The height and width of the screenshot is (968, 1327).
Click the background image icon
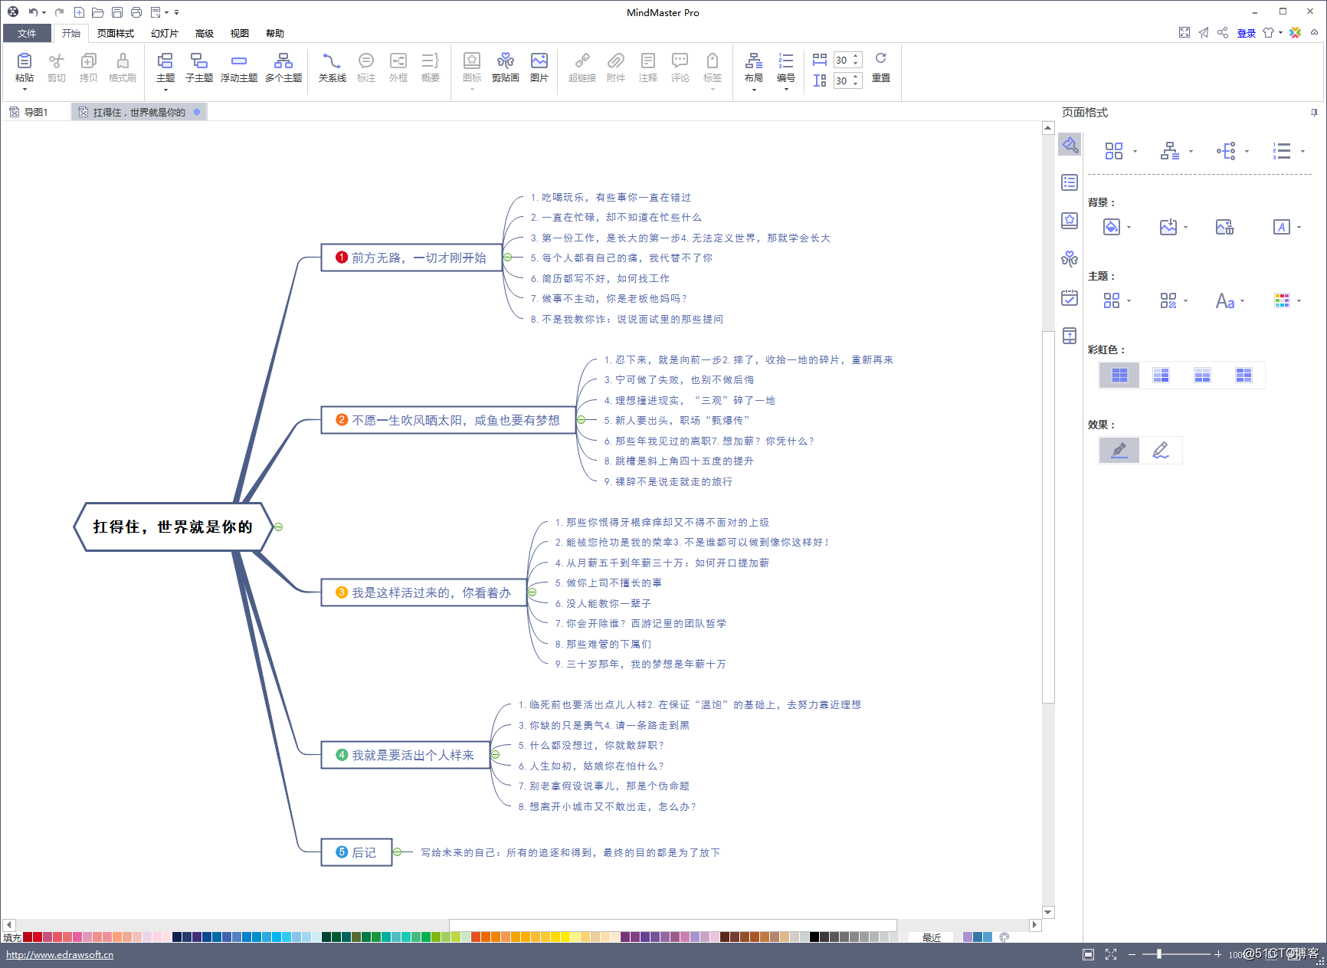pos(1168,227)
